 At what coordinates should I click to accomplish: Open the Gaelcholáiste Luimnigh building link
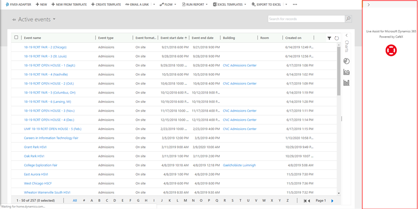pos(240,165)
